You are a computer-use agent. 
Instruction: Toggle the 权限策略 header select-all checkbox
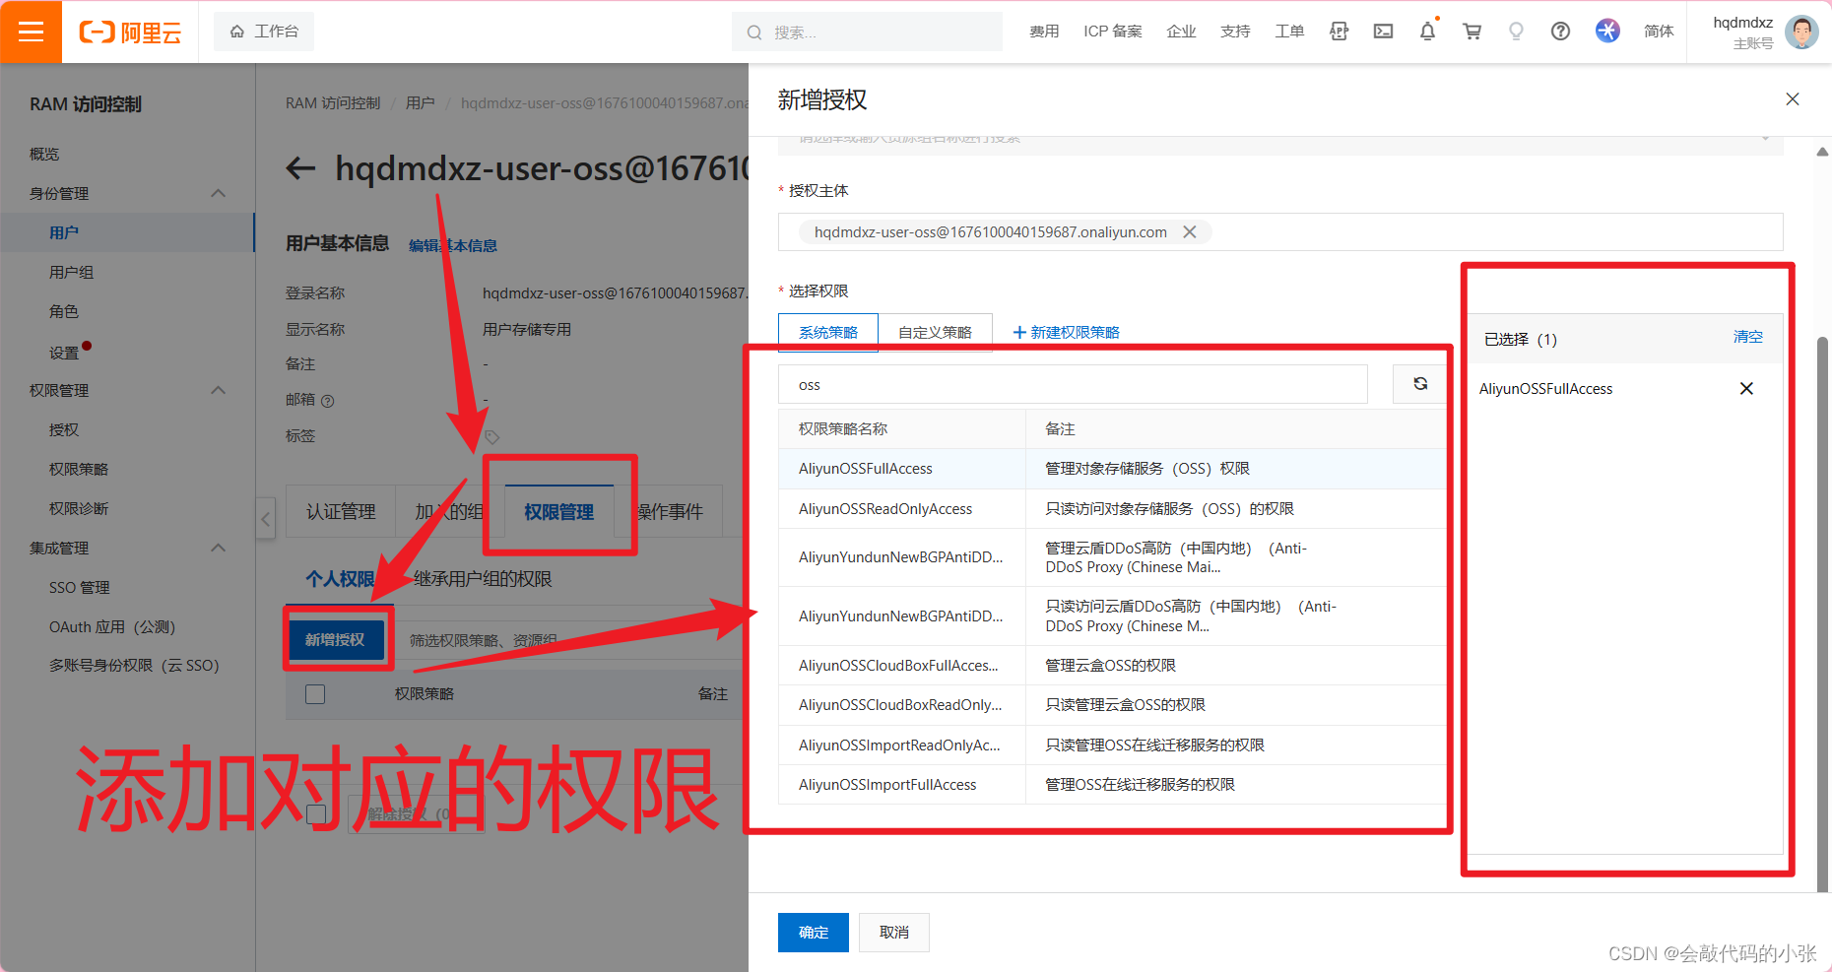tap(315, 694)
